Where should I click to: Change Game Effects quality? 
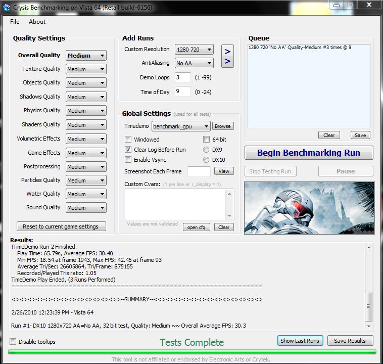click(x=86, y=153)
